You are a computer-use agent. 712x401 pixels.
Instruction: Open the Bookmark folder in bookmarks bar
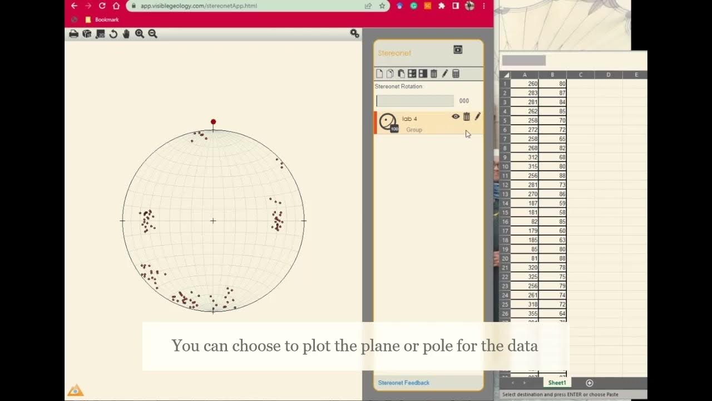click(x=102, y=19)
